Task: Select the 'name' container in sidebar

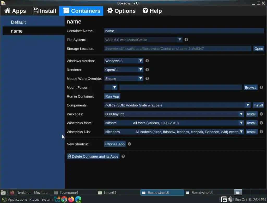Action: pos(34,31)
